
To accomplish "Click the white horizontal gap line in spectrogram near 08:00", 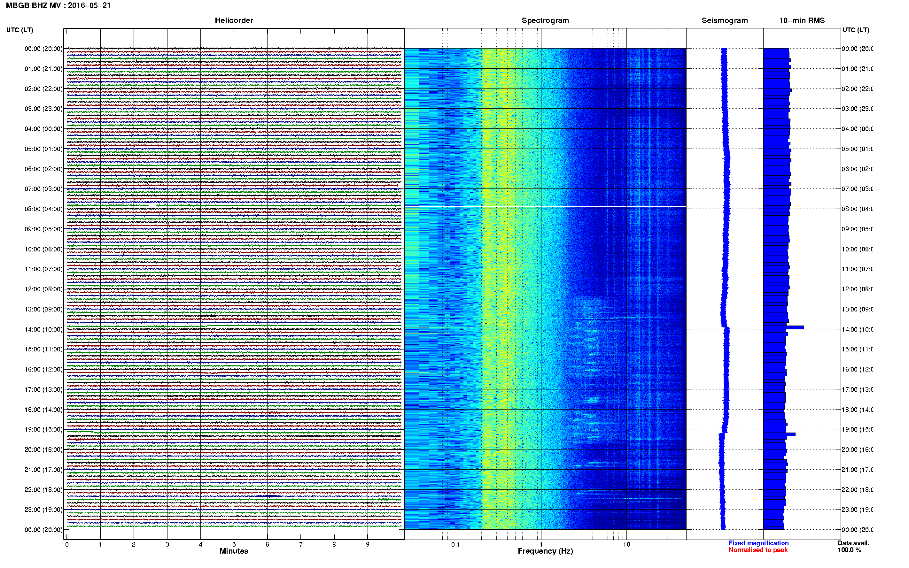I will pyautogui.click(x=545, y=206).
